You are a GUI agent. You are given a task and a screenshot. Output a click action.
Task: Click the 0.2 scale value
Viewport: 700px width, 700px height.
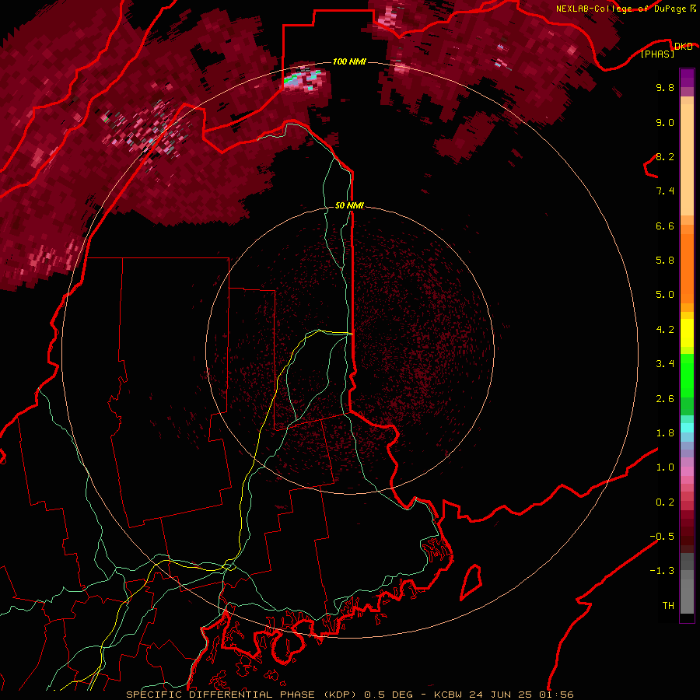pyautogui.click(x=665, y=502)
